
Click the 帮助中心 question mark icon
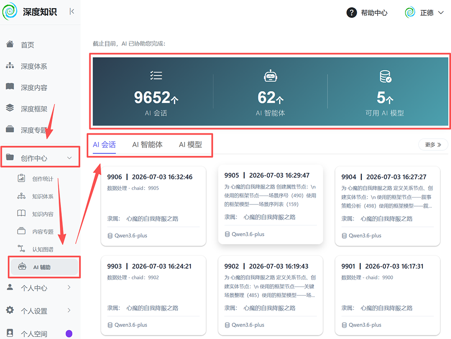[351, 13]
